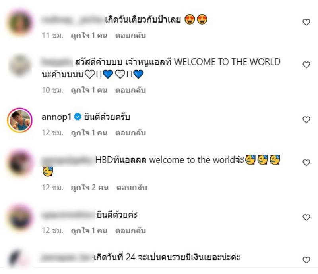
Task: Reply to the 11 ชม. comment via ตอบกลับ
Action: [x=131, y=35]
